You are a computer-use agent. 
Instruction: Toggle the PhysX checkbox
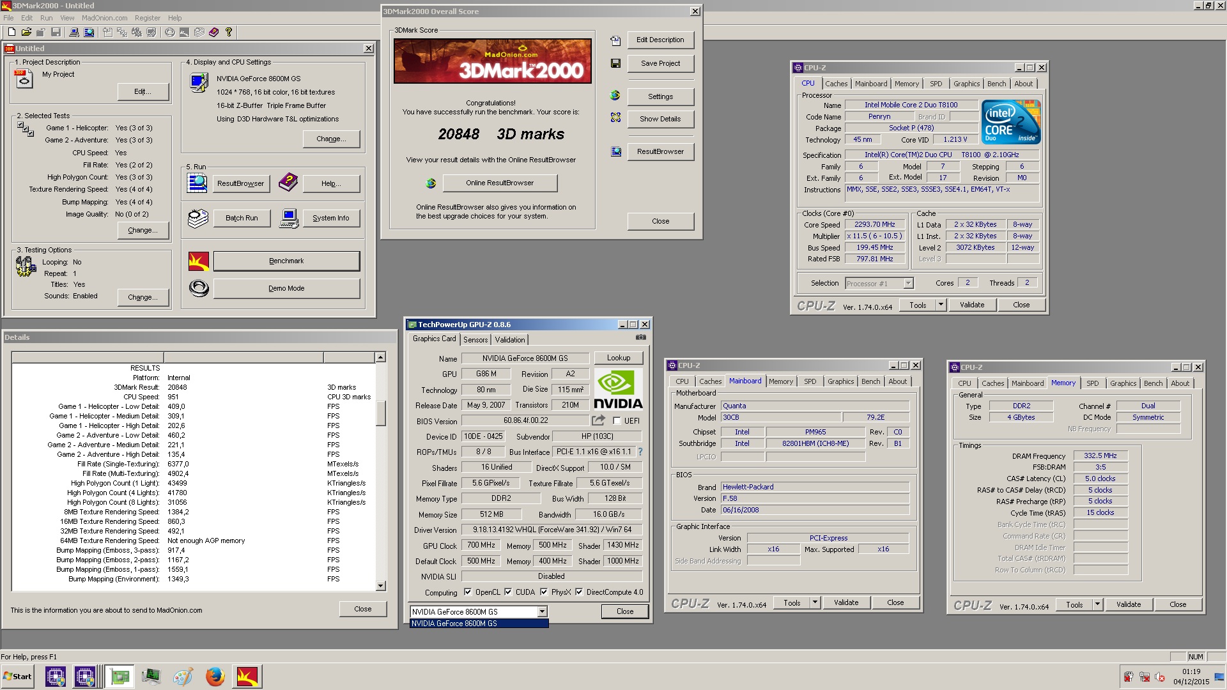click(544, 592)
